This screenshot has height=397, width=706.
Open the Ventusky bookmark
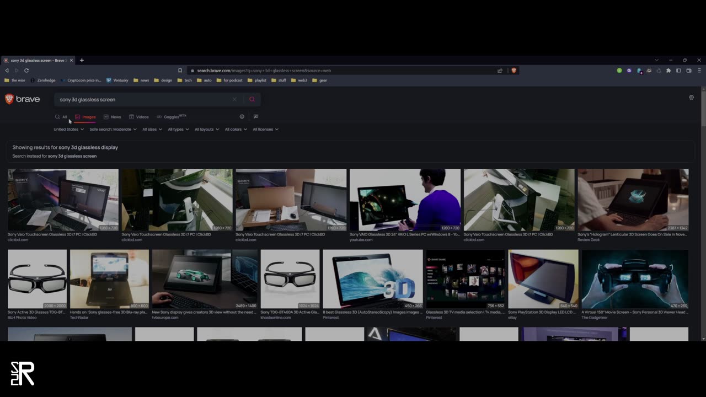coord(117,81)
